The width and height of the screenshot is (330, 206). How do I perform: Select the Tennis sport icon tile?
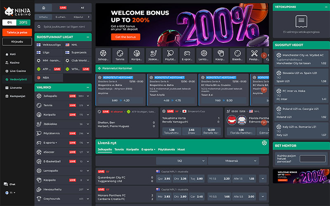pos(120,56)
